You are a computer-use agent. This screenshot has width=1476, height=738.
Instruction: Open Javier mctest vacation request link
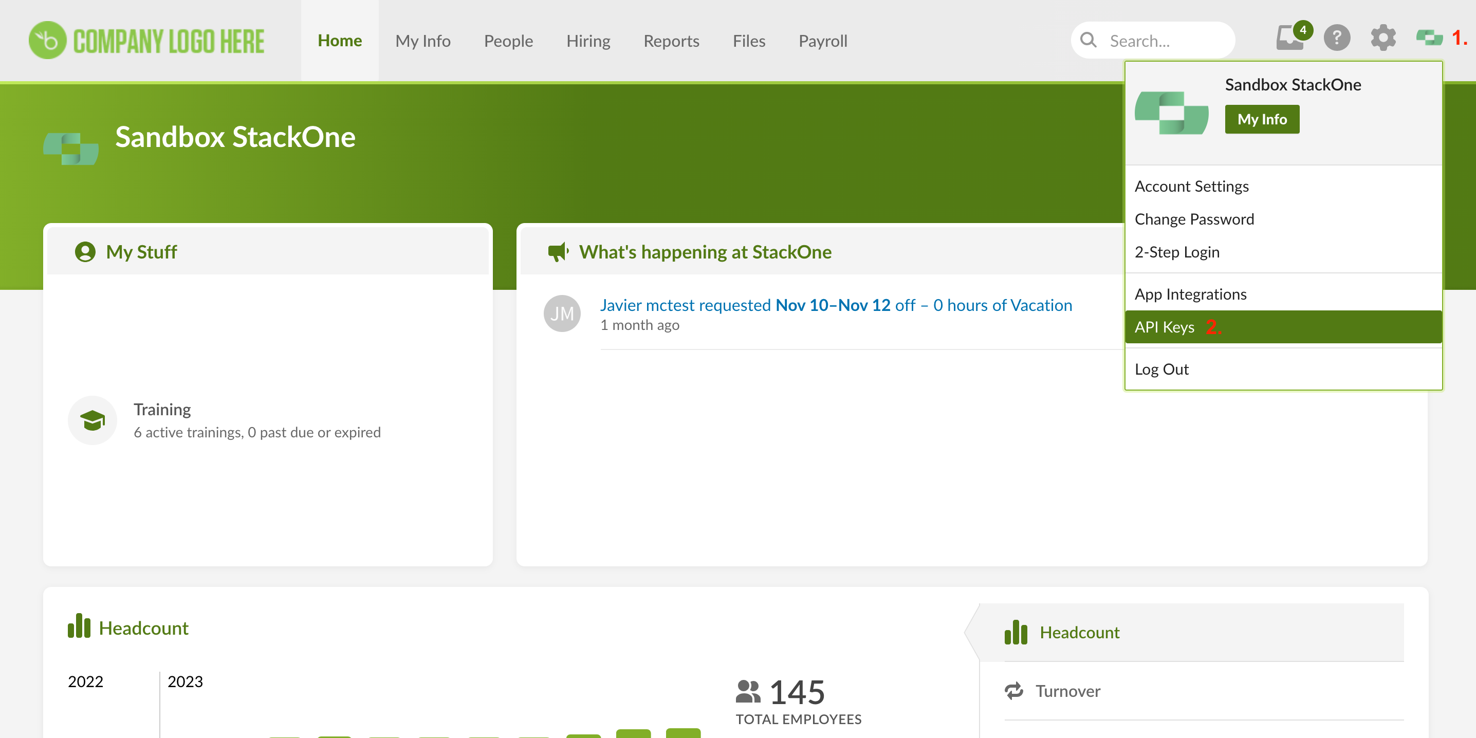pos(836,305)
